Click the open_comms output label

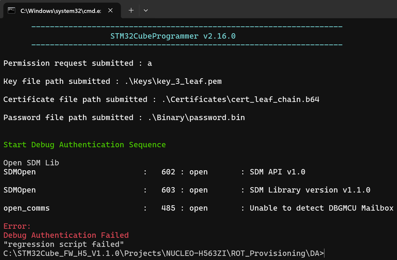[27, 208]
